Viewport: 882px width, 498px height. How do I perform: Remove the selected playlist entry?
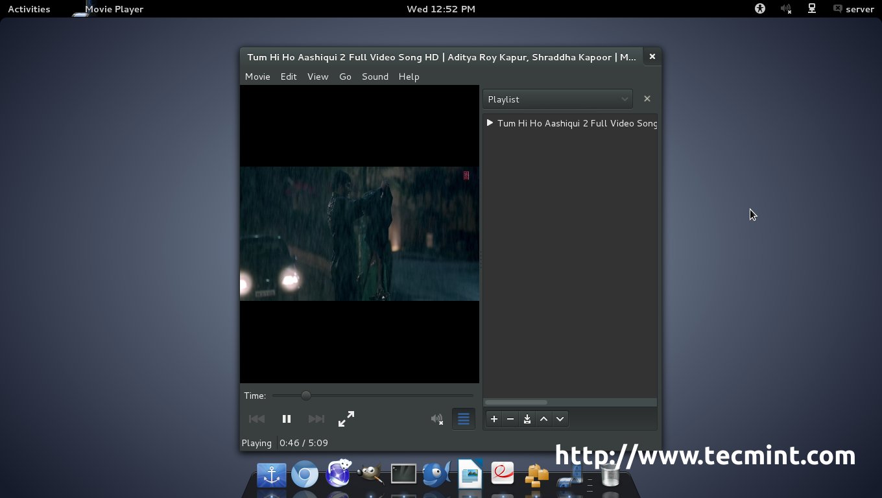click(x=510, y=419)
